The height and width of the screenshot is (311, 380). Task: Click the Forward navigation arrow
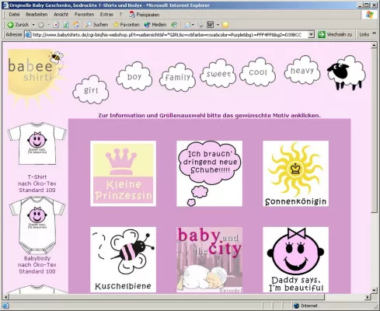tap(41, 25)
